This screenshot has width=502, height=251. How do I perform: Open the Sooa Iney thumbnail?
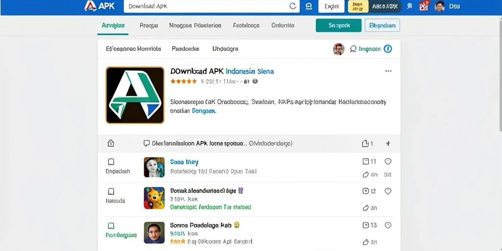coord(154,167)
